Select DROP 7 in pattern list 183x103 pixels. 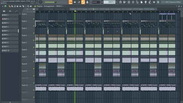tap(10, 39)
